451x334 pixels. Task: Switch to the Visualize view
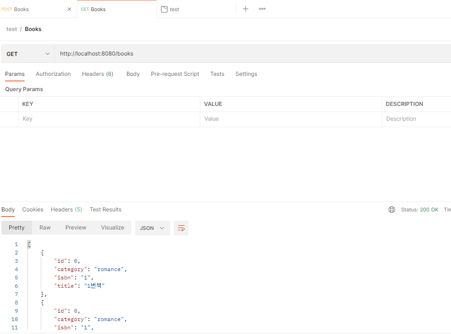click(x=112, y=228)
